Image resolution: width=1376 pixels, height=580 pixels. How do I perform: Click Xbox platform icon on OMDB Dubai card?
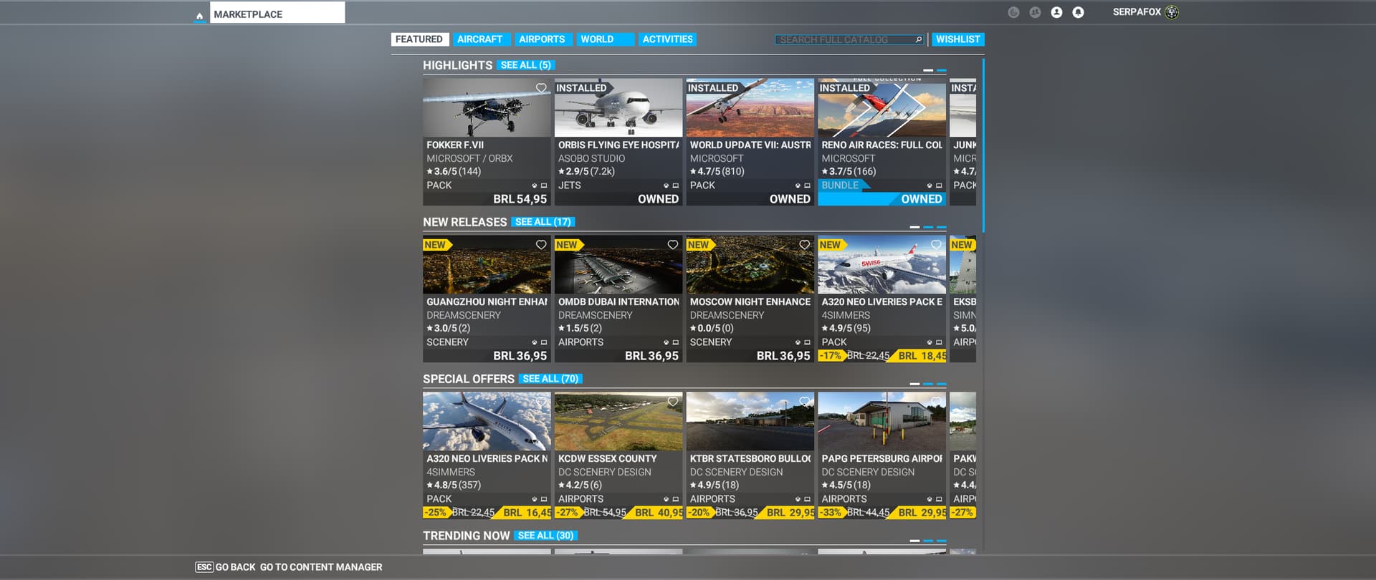pos(666,342)
